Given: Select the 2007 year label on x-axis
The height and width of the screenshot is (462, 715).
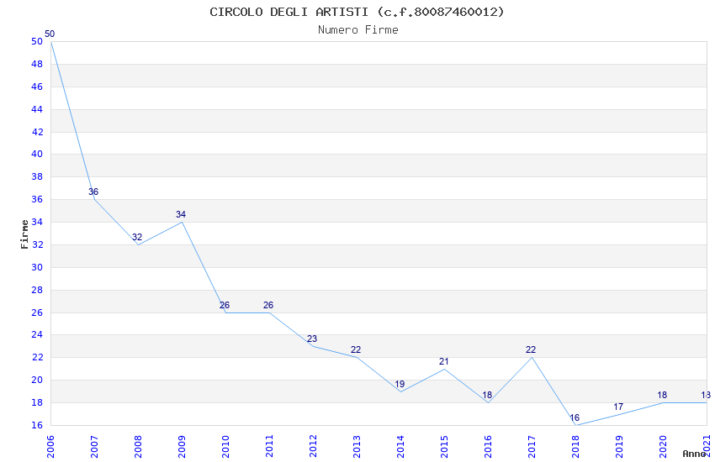Looking at the screenshot, I should tap(94, 447).
